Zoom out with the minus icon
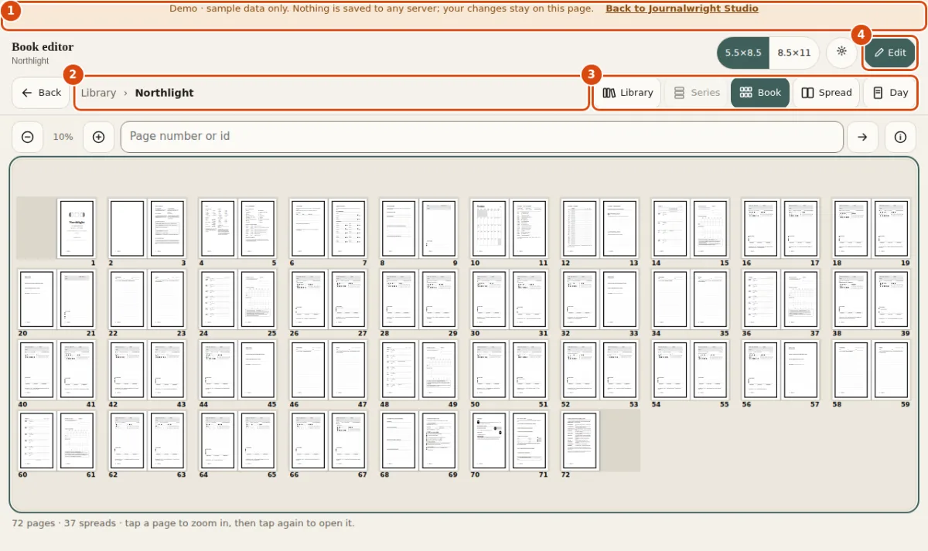This screenshot has width=928, height=551. click(28, 137)
